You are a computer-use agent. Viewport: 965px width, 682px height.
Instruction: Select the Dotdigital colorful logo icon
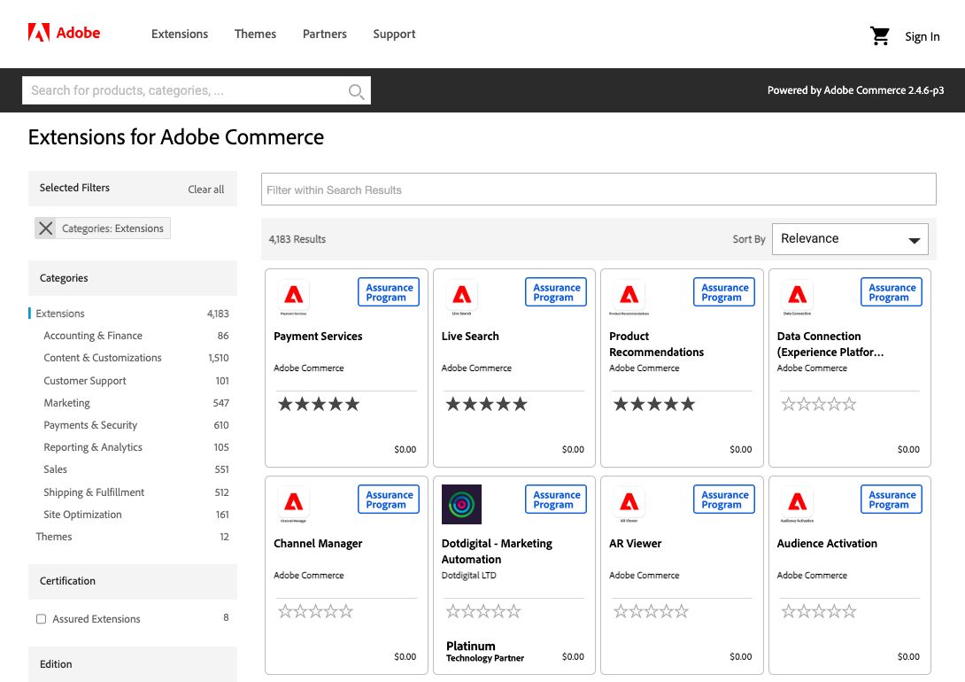[x=461, y=504]
